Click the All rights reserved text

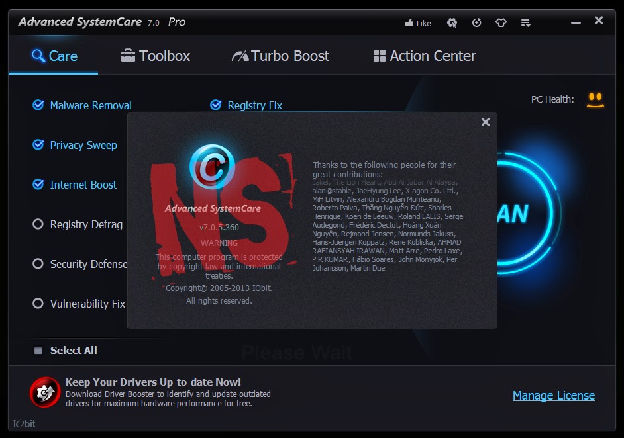click(x=219, y=301)
